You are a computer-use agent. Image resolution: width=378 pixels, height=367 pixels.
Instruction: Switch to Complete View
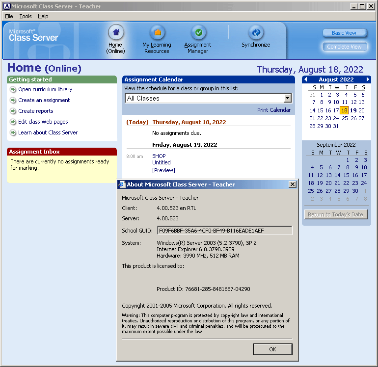point(345,47)
